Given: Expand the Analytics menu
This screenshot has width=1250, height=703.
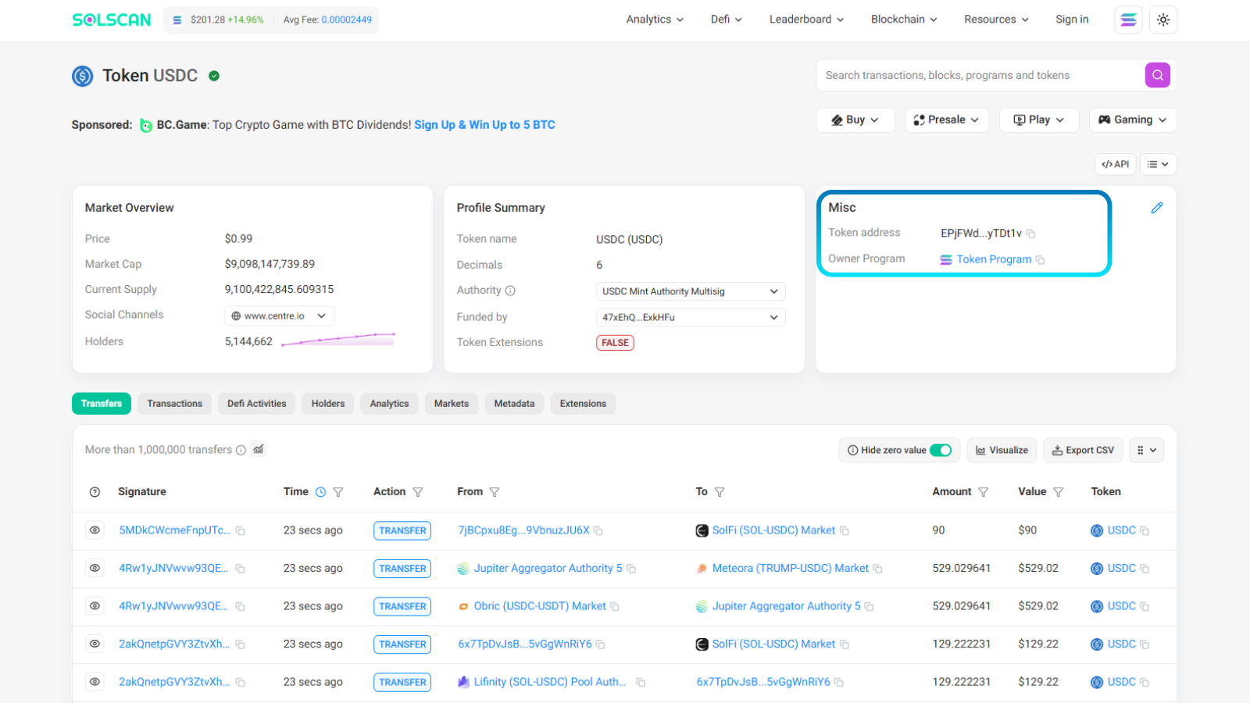Looking at the screenshot, I should click(x=655, y=20).
